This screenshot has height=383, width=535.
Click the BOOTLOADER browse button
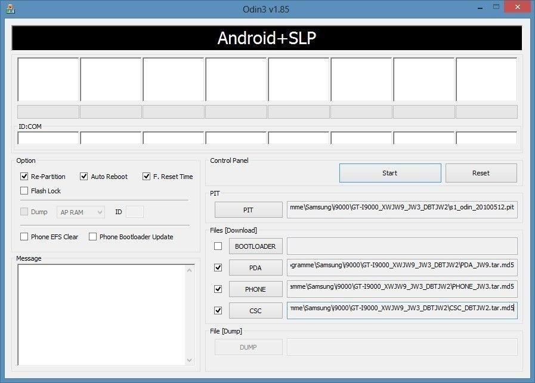tap(255, 246)
